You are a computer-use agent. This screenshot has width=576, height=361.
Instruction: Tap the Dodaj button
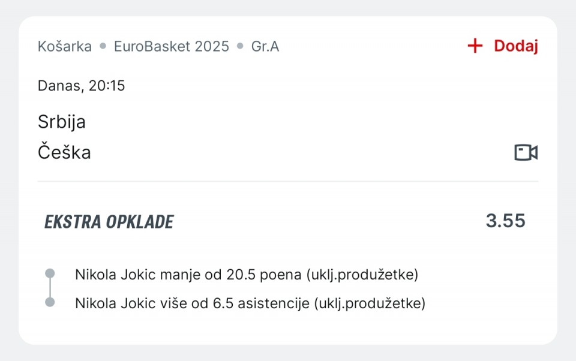click(x=503, y=46)
